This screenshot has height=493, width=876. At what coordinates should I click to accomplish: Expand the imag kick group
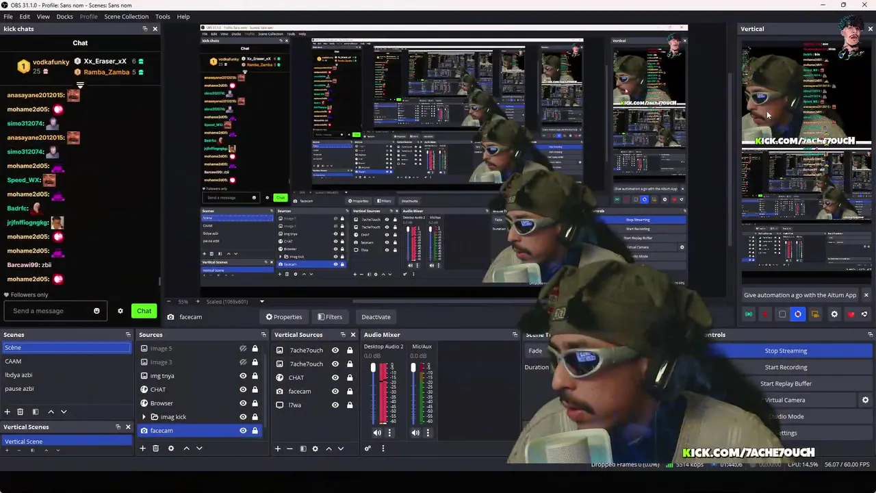pos(144,417)
